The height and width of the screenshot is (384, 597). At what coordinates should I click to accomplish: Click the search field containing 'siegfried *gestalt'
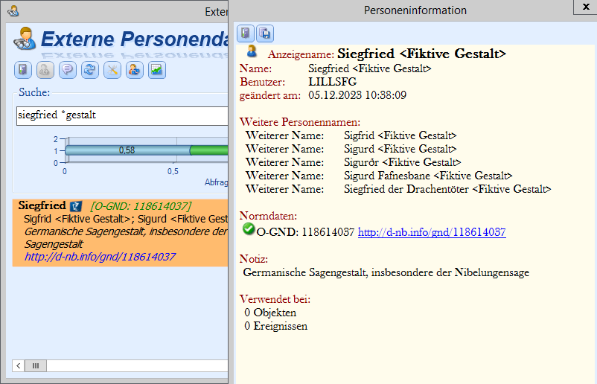click(x=122, y=115)
